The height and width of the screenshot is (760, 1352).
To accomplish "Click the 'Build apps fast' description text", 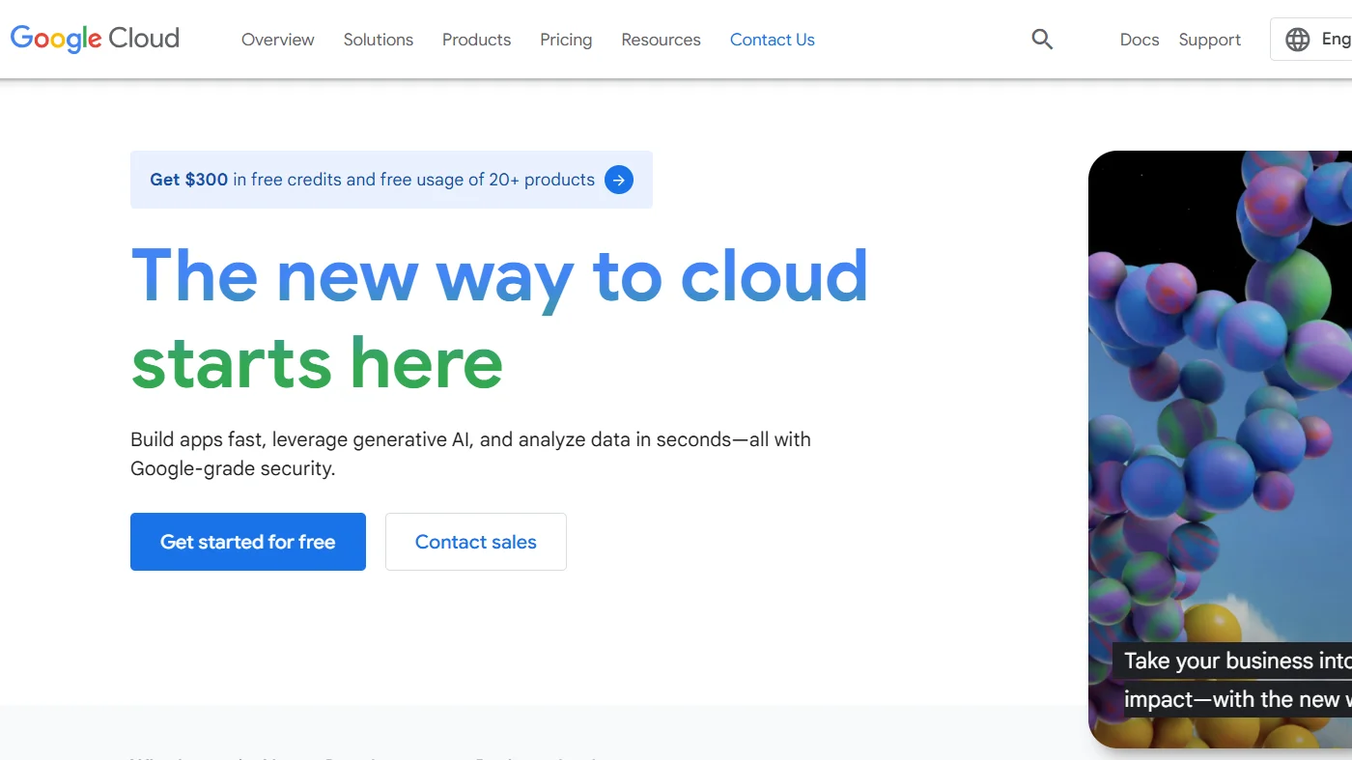I will pyautogui.click(x=470, y=454).
